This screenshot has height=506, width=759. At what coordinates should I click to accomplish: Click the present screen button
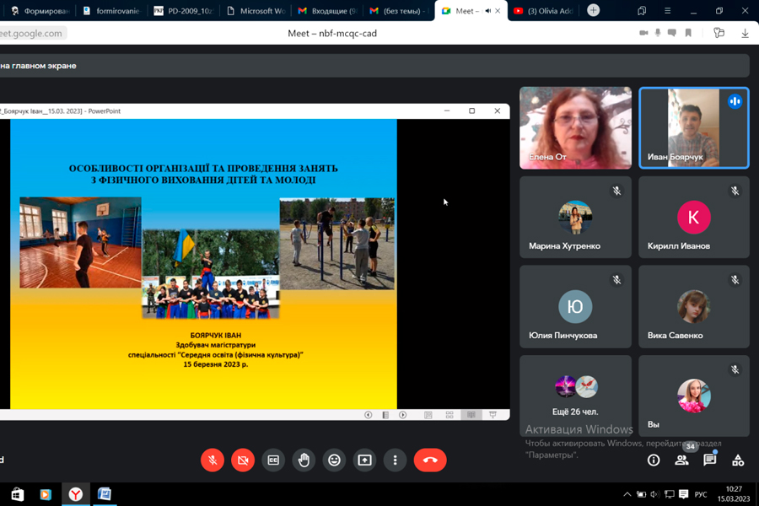click(x=364, y=460)
